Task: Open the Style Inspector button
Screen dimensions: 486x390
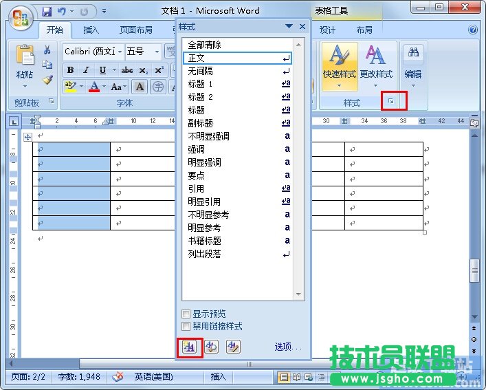Action: [x=212, y=347]
